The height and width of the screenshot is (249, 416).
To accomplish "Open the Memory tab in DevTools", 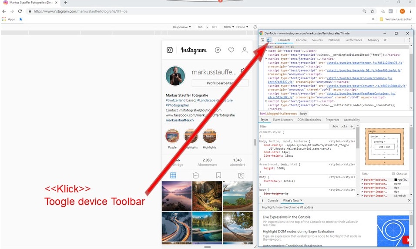I will [x=373, y=40].
